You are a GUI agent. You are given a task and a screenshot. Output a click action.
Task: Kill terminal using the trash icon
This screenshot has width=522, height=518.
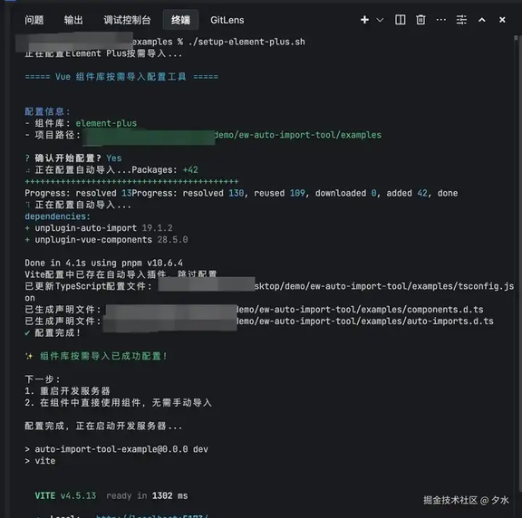[x=420, y=20]
